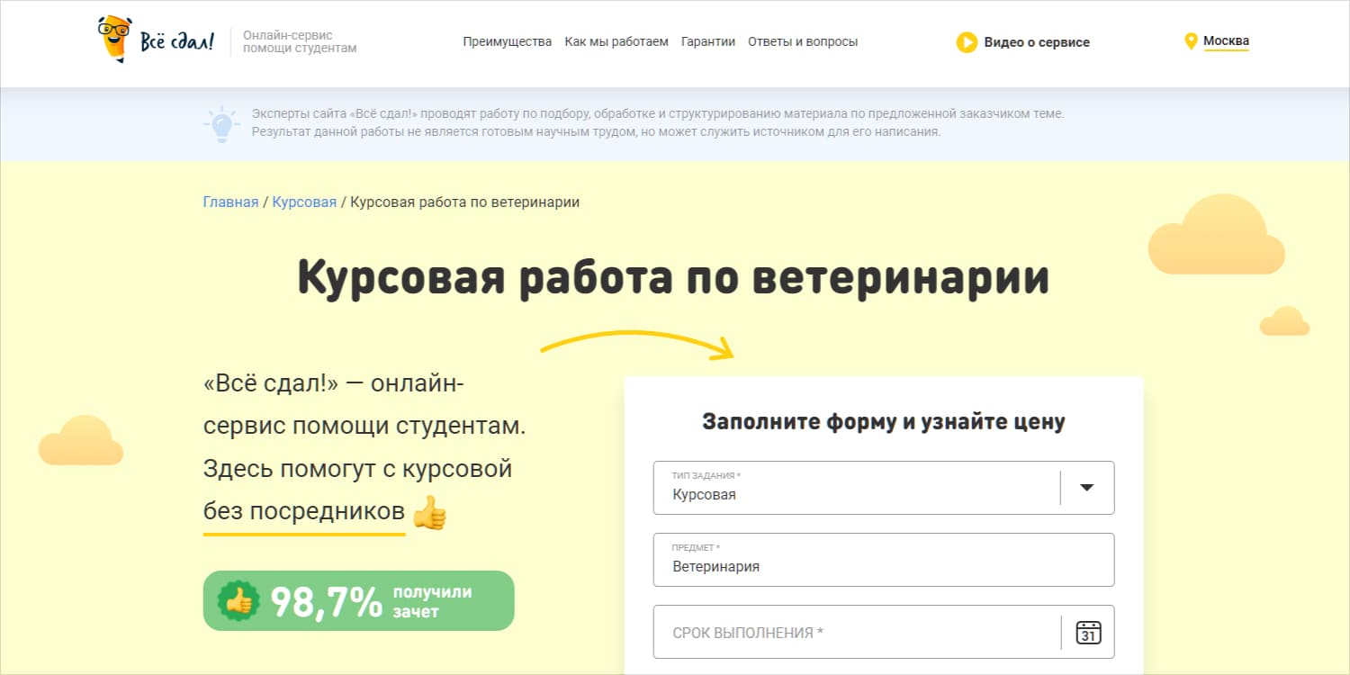Click the Видео о сервисе link
The image size is (1350, 675).
(1036, 42)
